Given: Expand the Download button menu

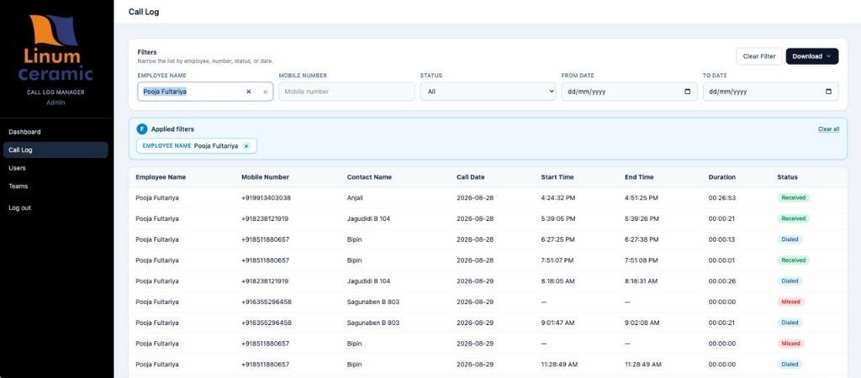Looking at the screenshot, I should pyautogui.click(x=811, y=56).
